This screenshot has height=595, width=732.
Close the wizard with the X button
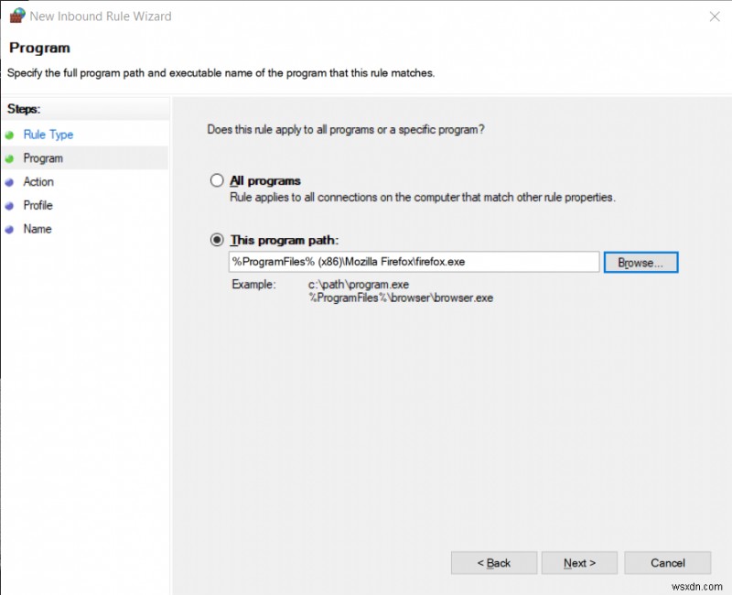coord(716,16)
